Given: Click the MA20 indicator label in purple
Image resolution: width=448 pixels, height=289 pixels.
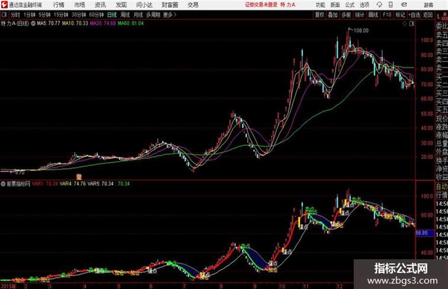Looking at the screenshot, I should click(103, 23).
